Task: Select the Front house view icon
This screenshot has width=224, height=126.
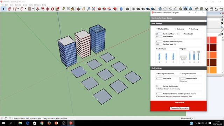Action: (x=206, y=9)
